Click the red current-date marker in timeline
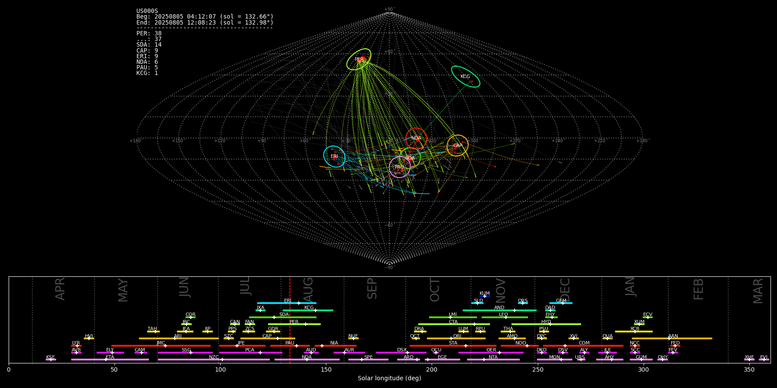Viewport: 777px width, 388px height. point(290,319)
